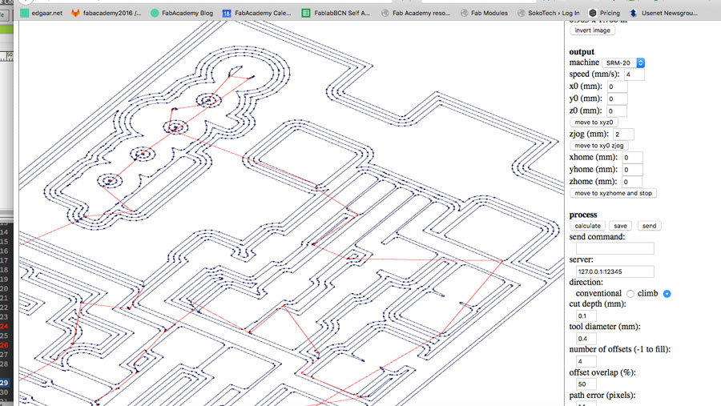Open the Usenet Newsgroup bookmark icon

click(633, 13)
